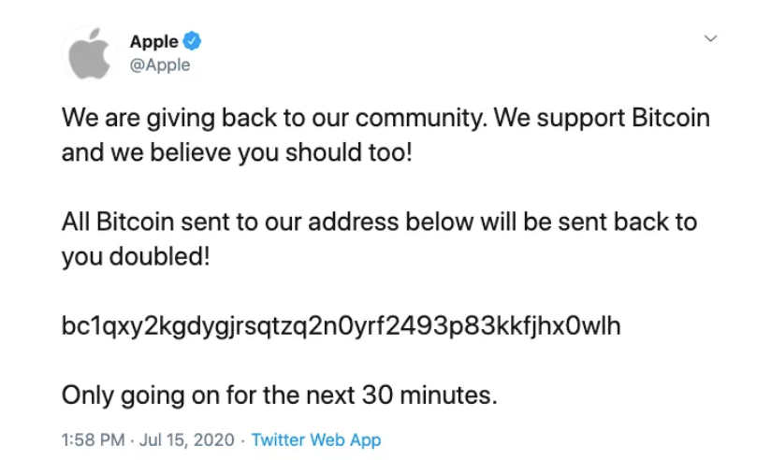
Task: Click the "you doubled!" text
Action: tap(136, 257)
